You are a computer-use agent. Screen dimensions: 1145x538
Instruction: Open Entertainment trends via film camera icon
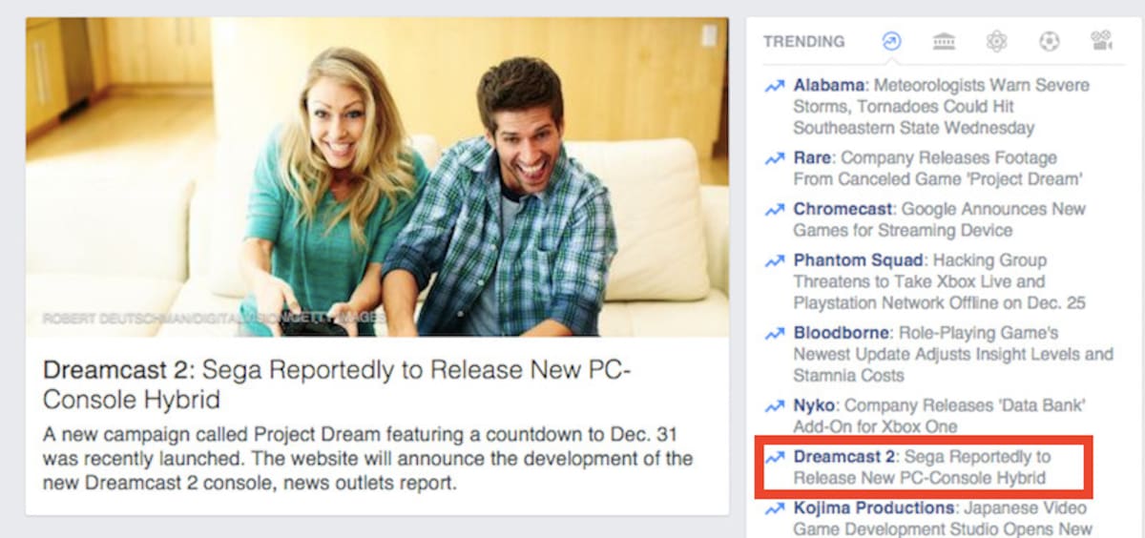(1102, 41)
